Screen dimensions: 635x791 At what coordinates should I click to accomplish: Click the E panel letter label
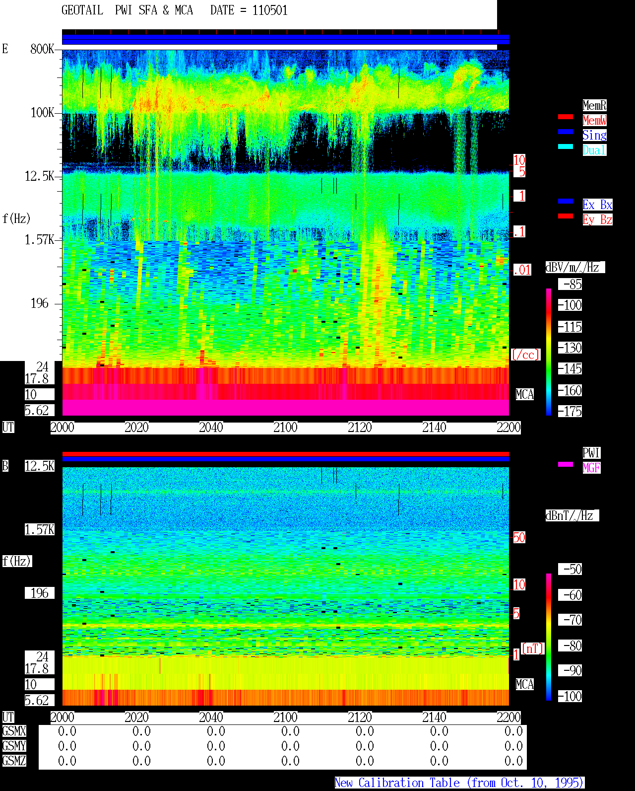tap(5, 49)
